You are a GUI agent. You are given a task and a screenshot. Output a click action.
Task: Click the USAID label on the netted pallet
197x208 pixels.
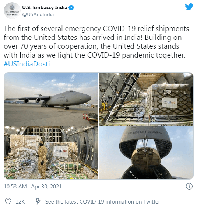170,103
